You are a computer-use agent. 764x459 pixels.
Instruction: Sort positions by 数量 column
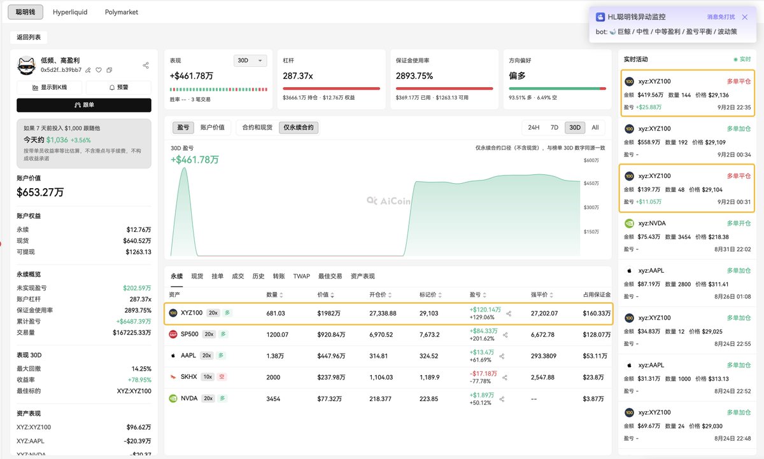click(281, 295)
